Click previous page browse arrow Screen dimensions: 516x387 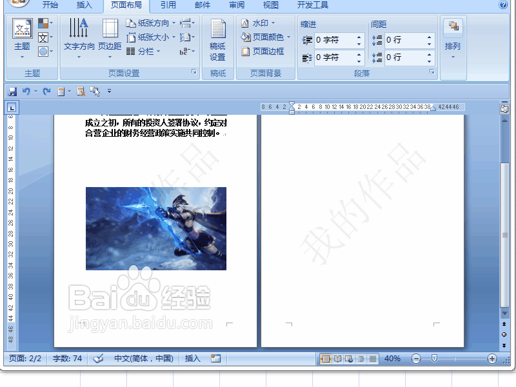click(504, 324)
